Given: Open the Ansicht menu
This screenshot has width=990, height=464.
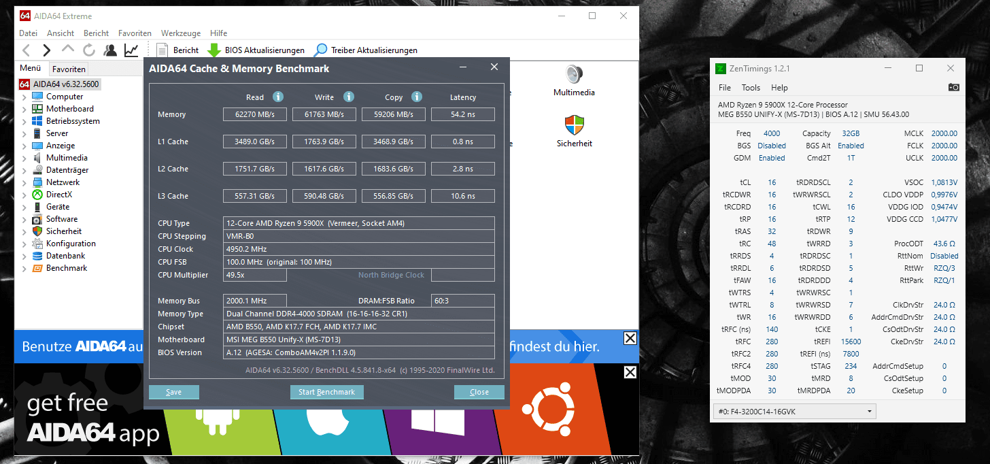Looking at the screenshot, I should pyautogui.click(x=61, y=33).
